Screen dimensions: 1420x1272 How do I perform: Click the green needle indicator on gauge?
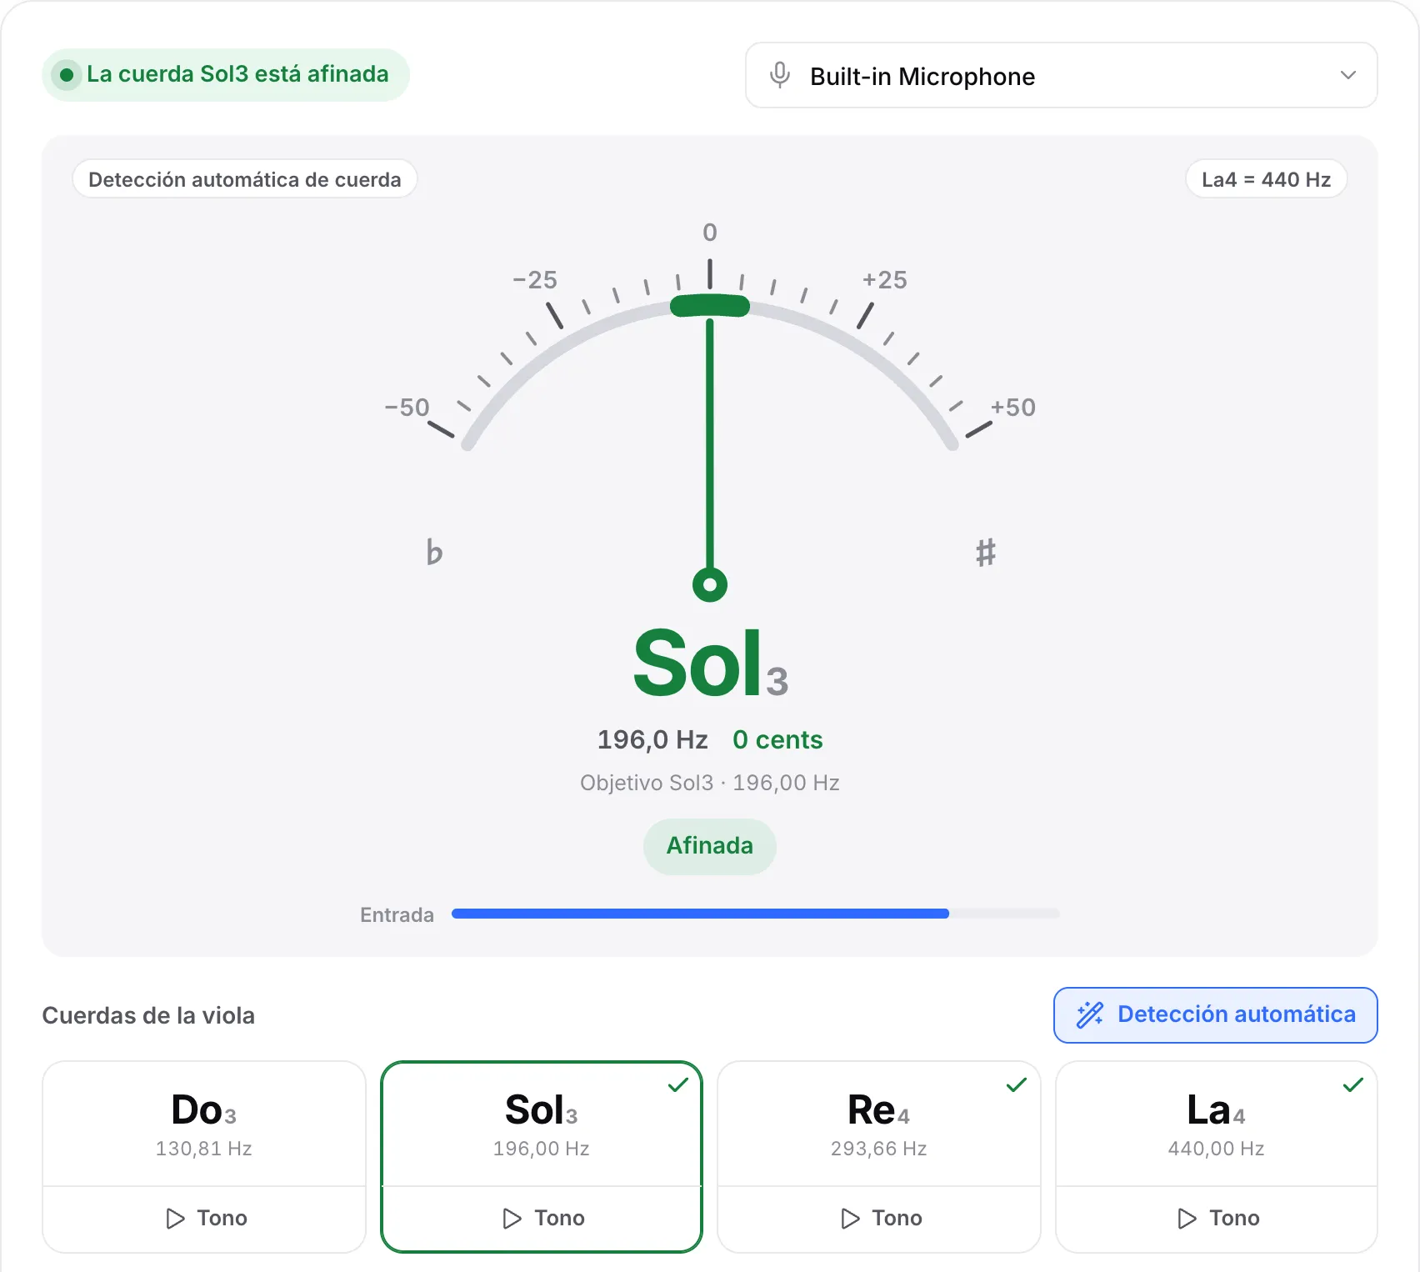click(710, 442)
